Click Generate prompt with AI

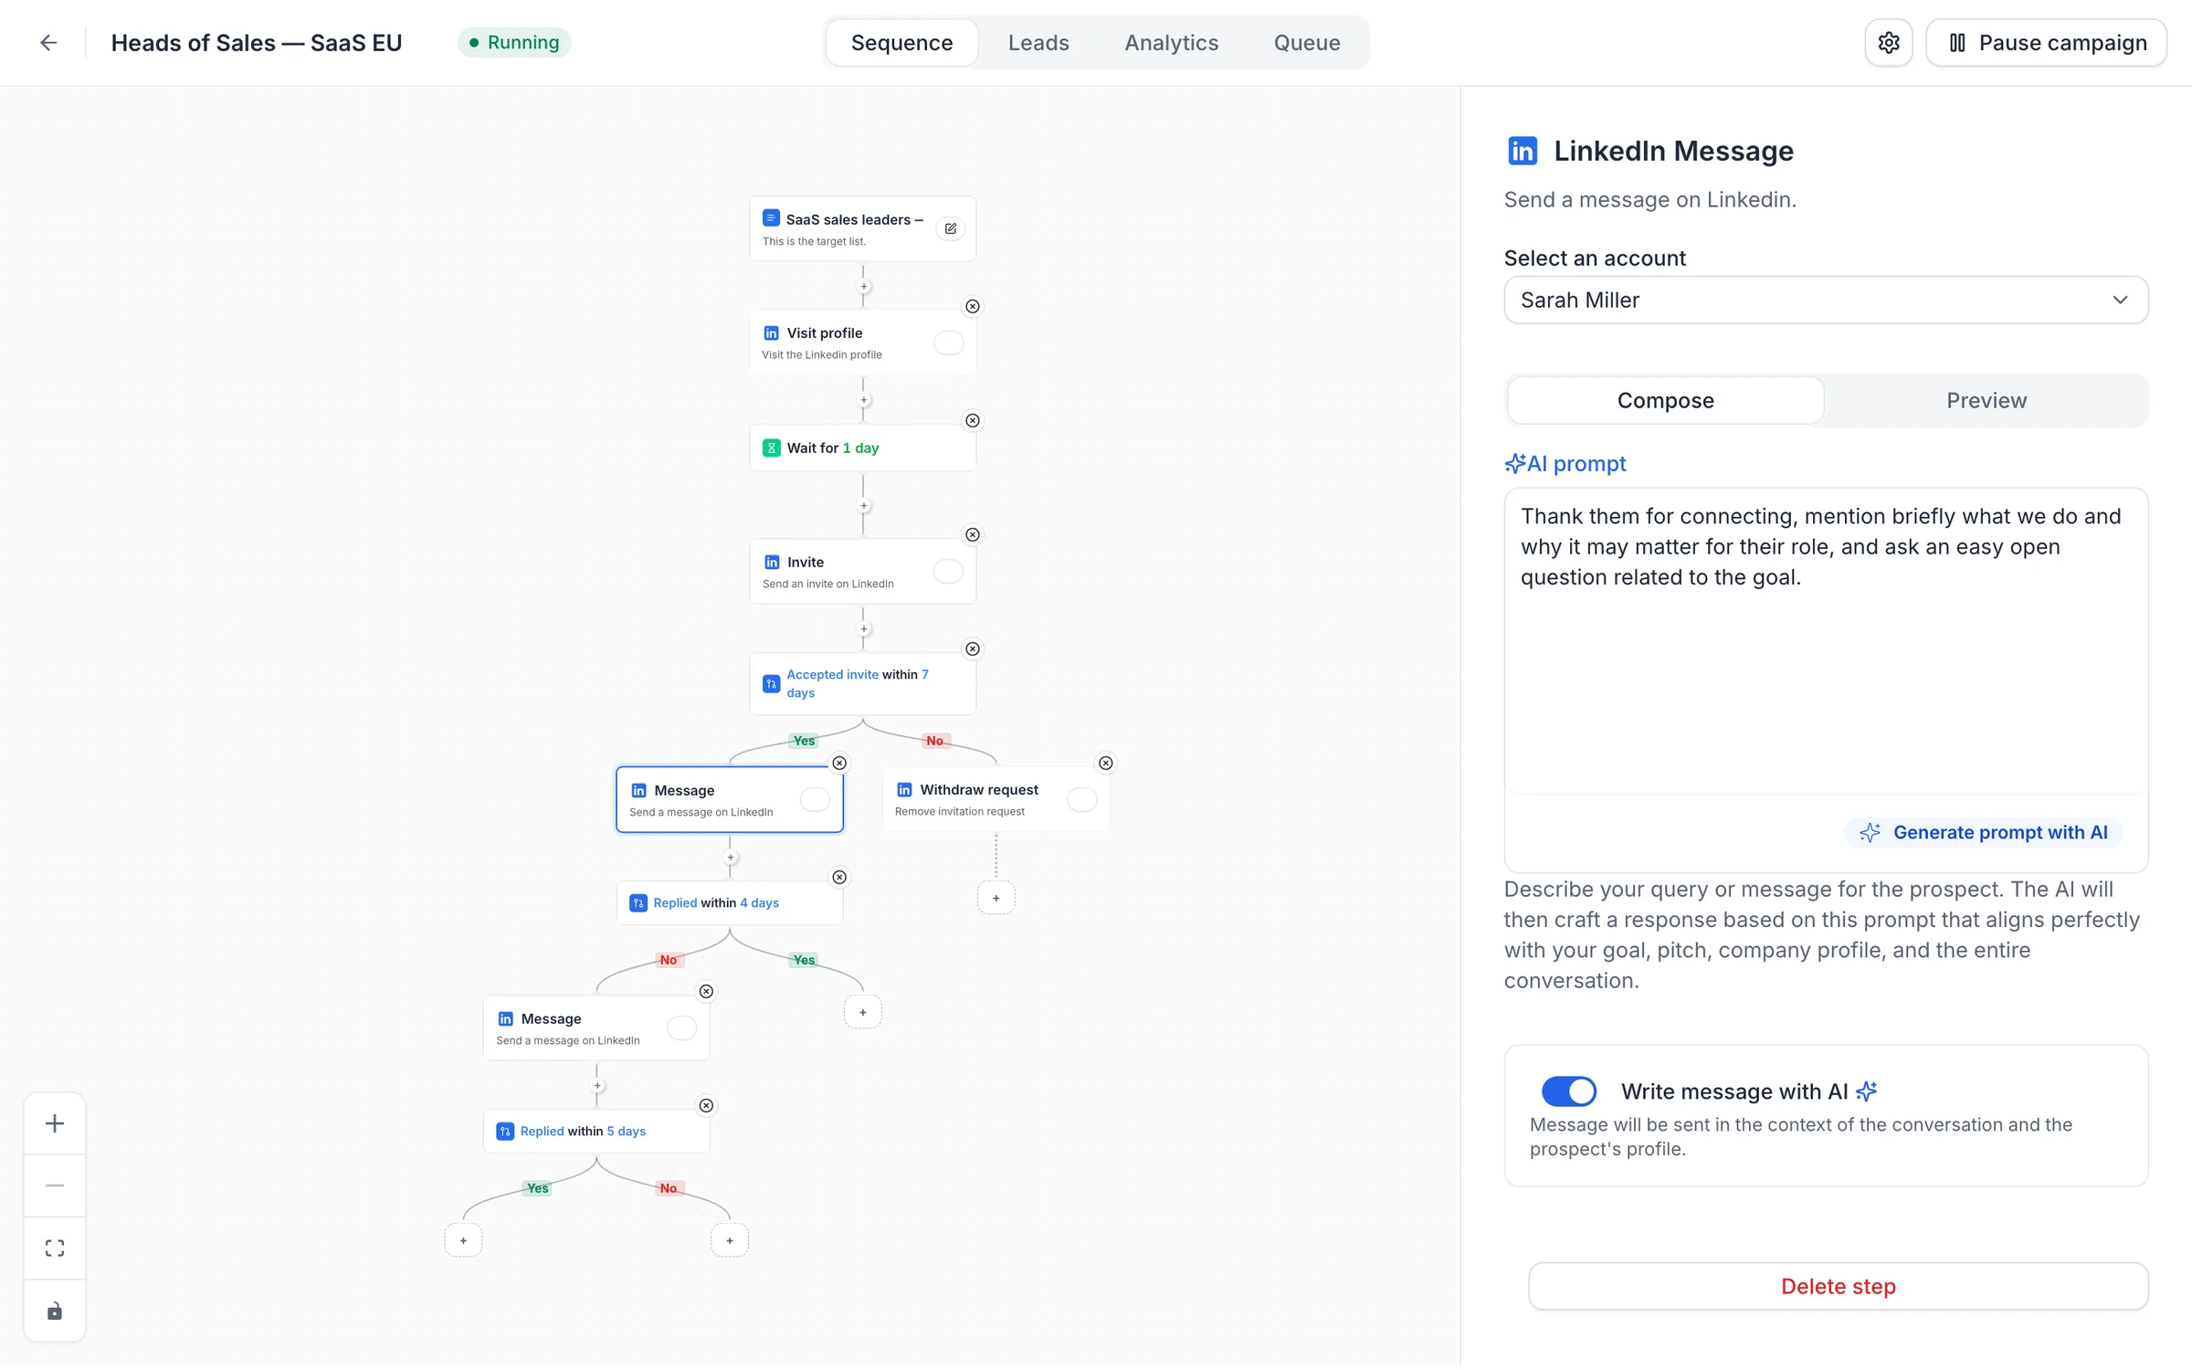pos(1984,833)
